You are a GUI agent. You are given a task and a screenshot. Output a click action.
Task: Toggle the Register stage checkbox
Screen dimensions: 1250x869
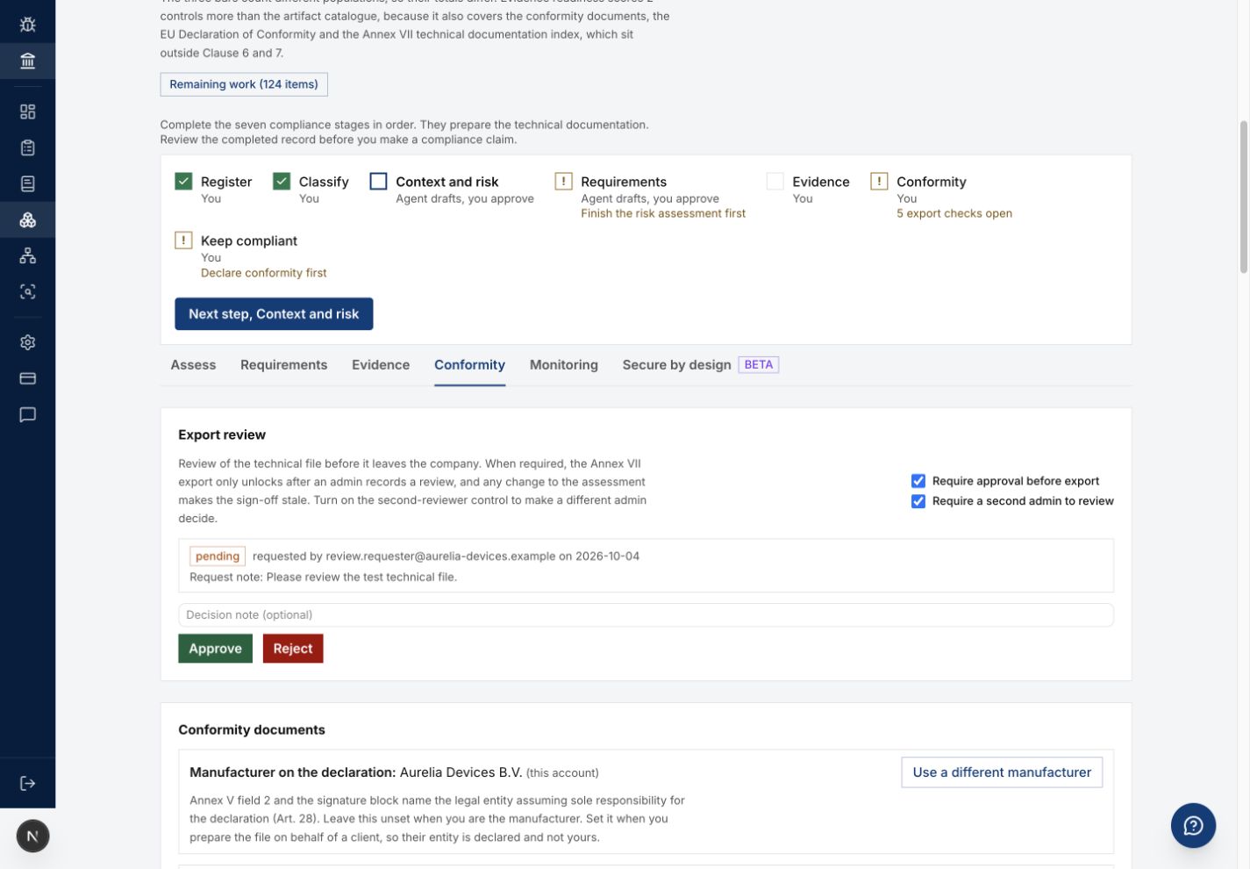[183, 181]
